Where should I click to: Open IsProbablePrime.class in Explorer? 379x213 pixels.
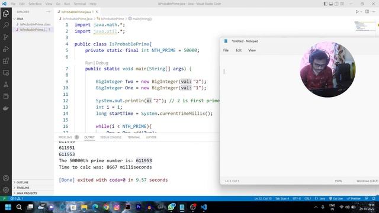pos(35,24)
